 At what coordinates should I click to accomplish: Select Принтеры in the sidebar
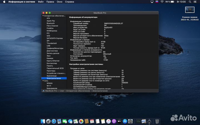pyautogui.click(x=51, y=71)
